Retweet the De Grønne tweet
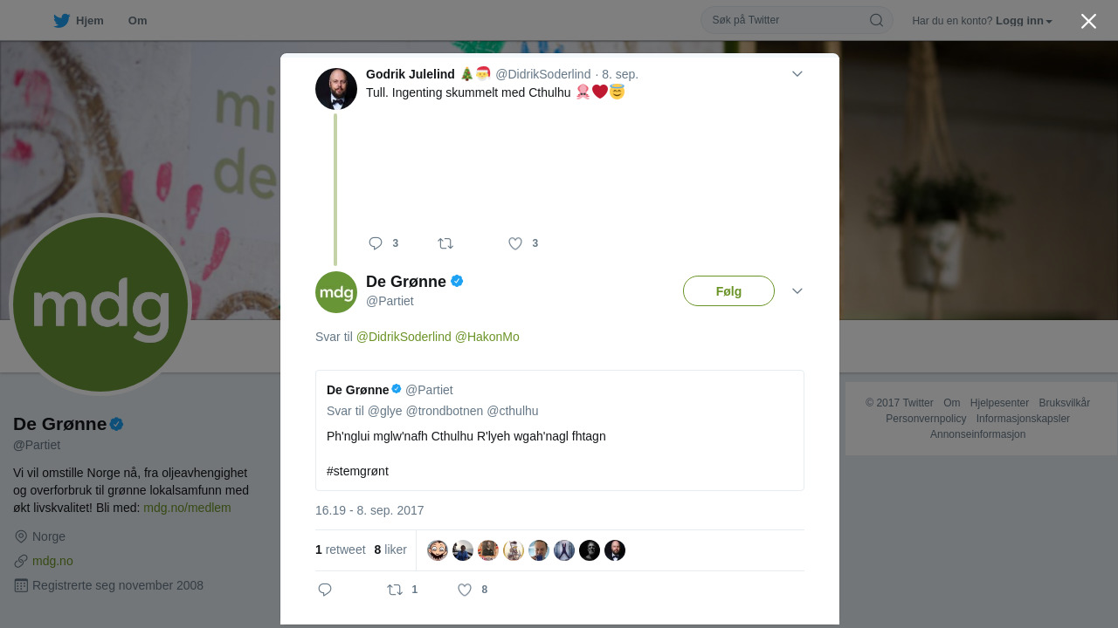Viewport: 1118px width, 628px height. click(395, 590)
